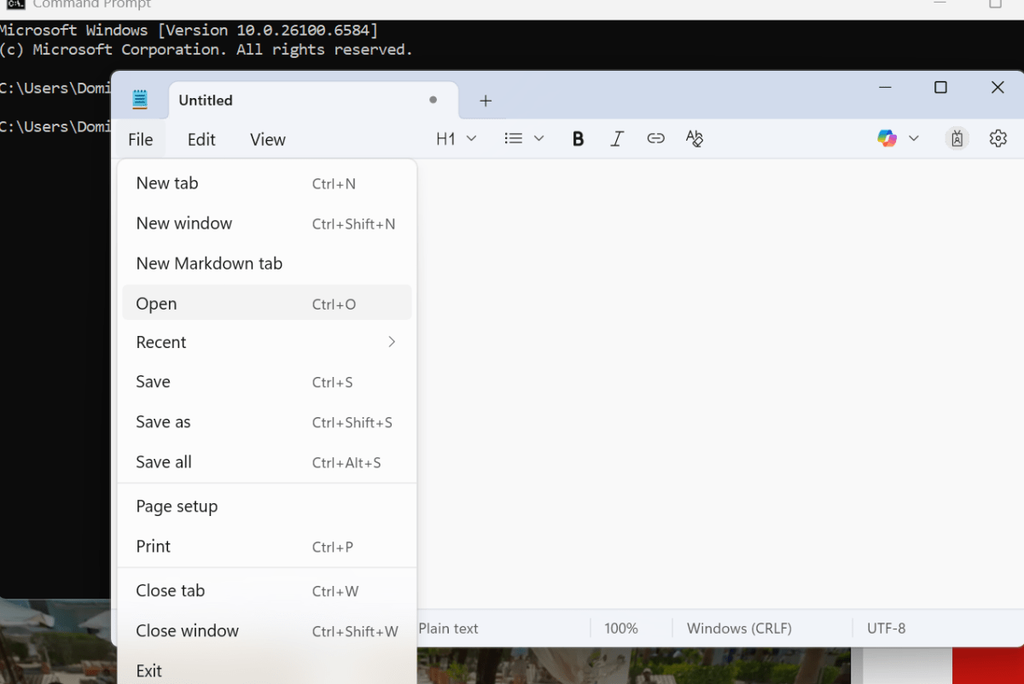The width and height of the screenshot is (1024, 684).
Task: Click inside the Command Prompt window
Action: (51, 341)
